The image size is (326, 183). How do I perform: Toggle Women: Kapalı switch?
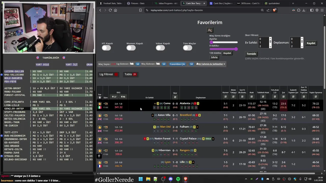(131, 48)
